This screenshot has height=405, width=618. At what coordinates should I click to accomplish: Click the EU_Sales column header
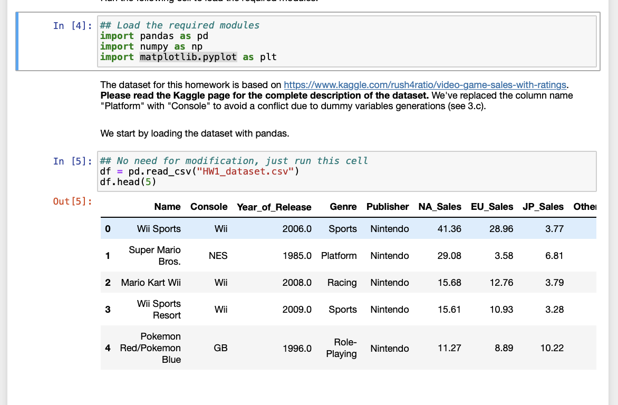(492, 207)
